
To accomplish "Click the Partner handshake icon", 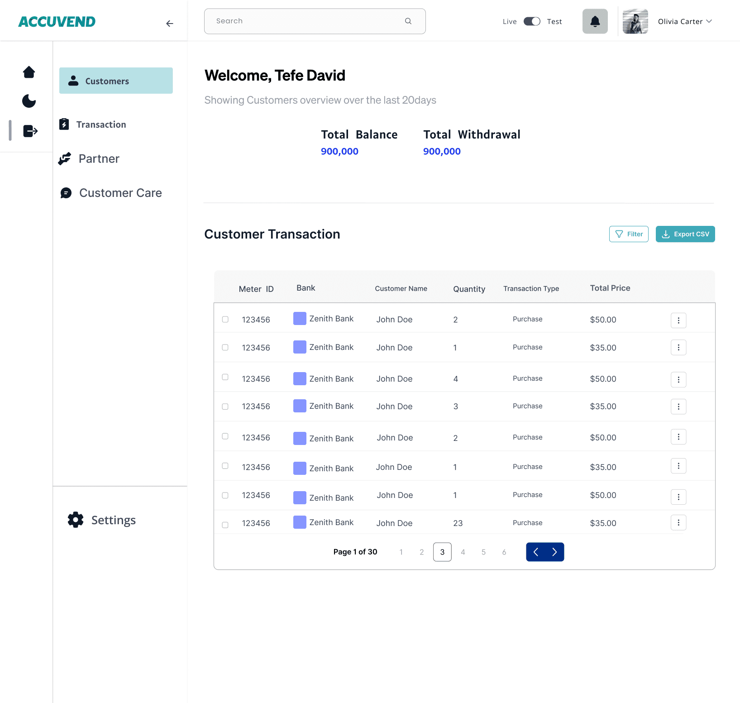I will (x=65, y=158).
